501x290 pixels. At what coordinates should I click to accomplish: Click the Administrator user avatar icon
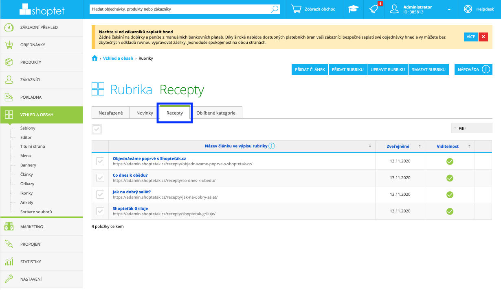click(394, 9)
